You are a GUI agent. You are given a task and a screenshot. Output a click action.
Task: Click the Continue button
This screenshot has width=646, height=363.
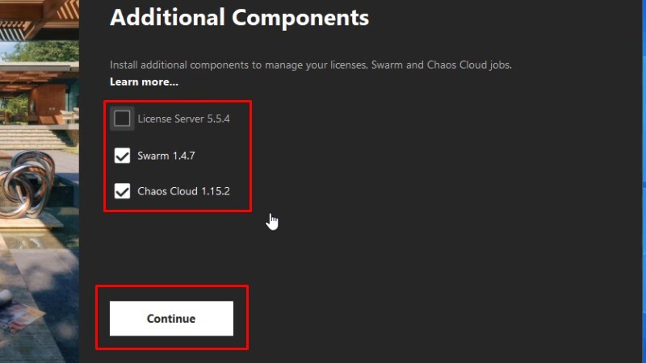coord(171,318)
